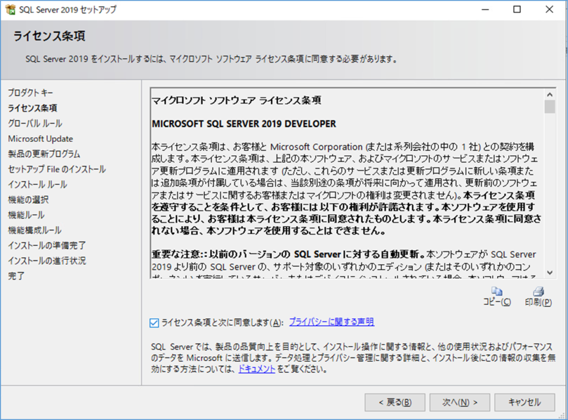Select the 機能ルール step in the sidebar
This screenshot has height=420, width=568.
(26, 215)
